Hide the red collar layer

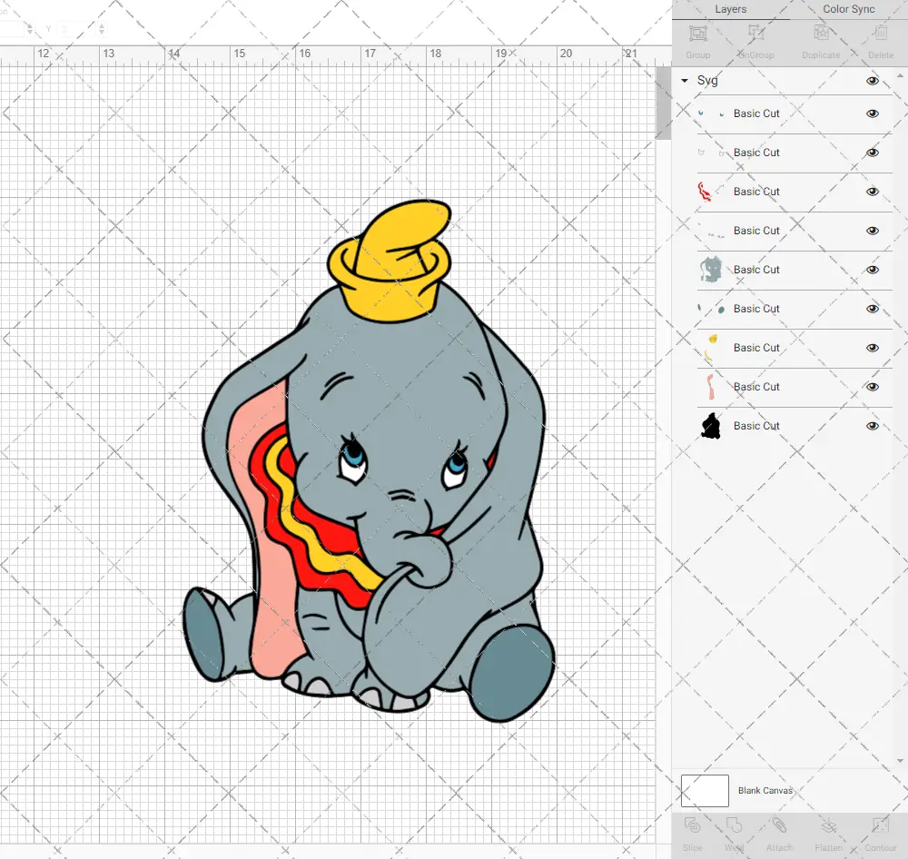[x=872, y=192]
